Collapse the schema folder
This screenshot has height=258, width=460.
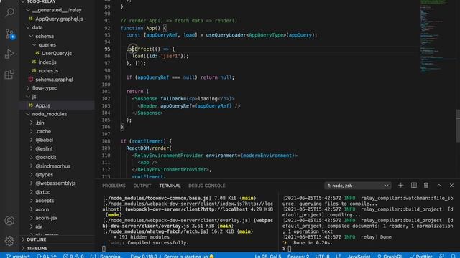point(45,36)
